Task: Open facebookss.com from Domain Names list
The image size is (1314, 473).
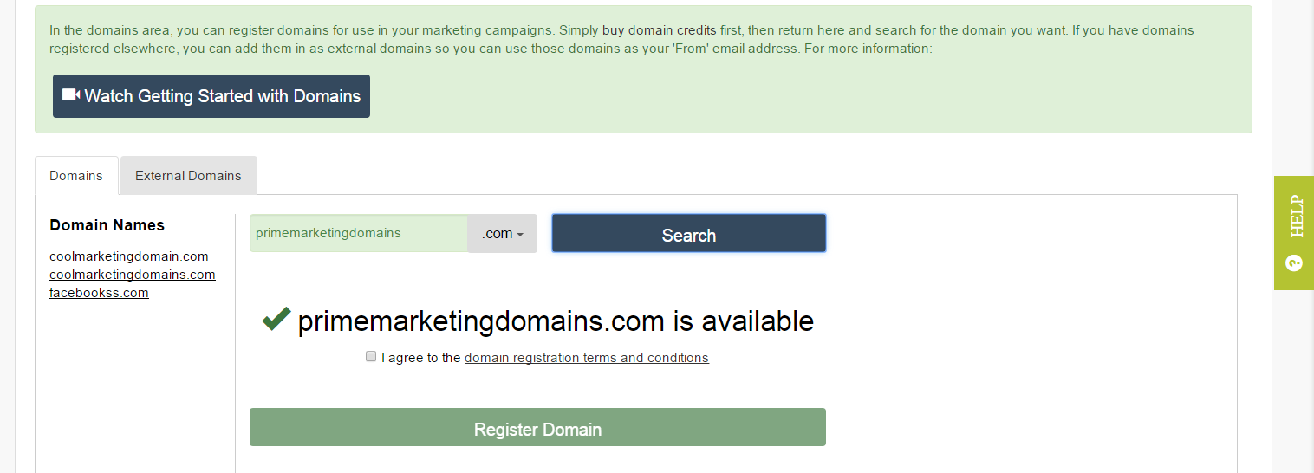Action: pos(99,293)
